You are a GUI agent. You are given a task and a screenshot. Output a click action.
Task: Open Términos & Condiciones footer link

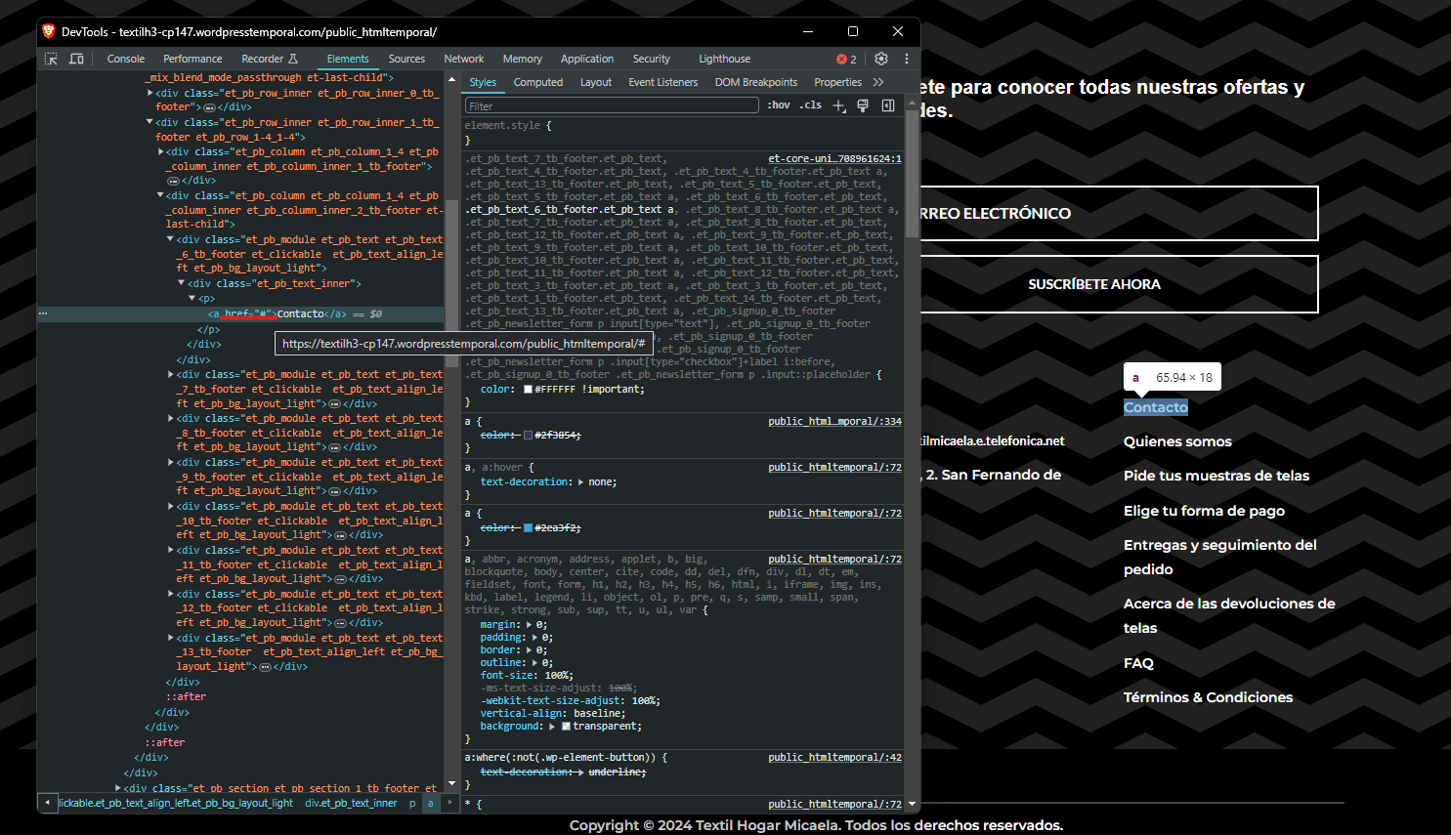click(1208, 697)
